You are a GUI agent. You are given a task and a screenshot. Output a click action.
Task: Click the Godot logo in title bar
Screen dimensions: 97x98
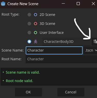point(3,4)
